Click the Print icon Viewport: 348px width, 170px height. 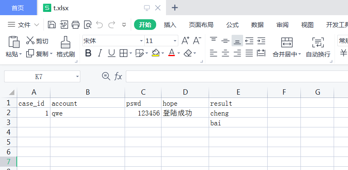pyautogui.click(x=75, y=25)
